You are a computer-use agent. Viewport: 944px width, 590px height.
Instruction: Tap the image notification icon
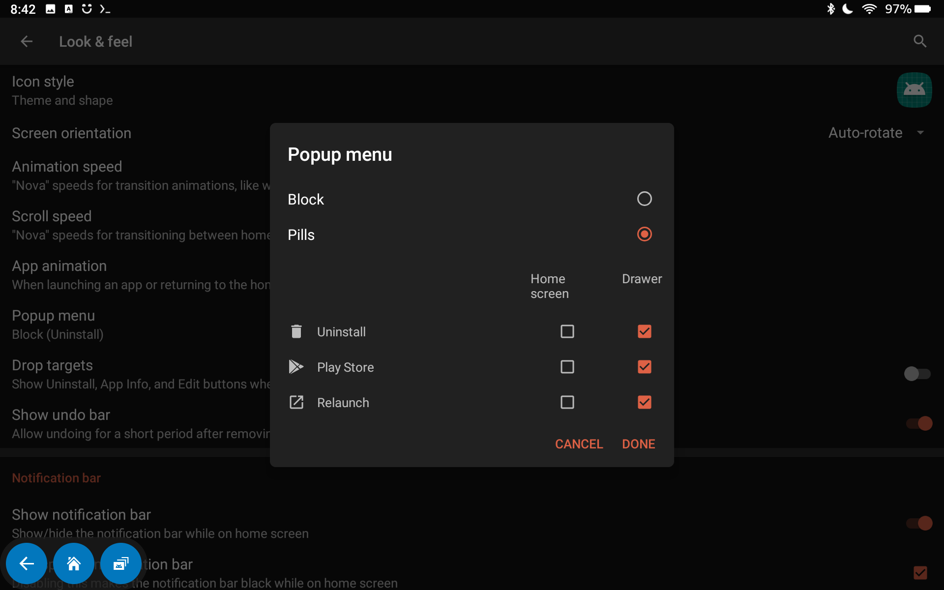point(51,9)
